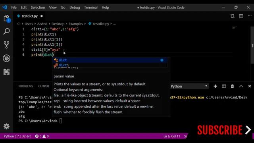The image size is (254, 143).
Task: Open More Actions ellipsis in editor toolbar
Action: pyautogui.click(x=250, y=16)
